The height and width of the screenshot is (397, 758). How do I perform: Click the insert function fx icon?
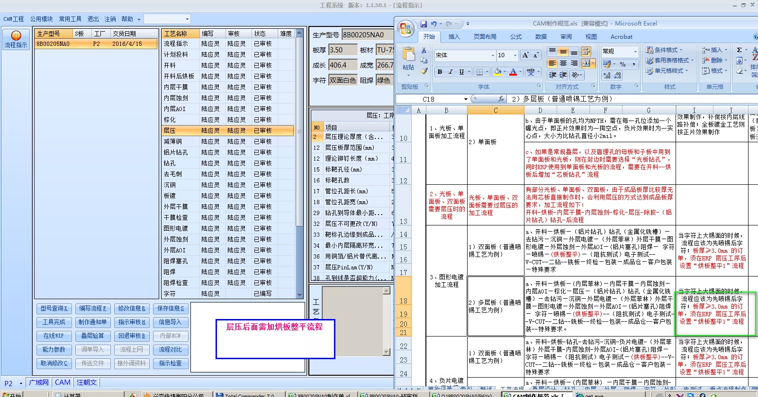(501, 99)
